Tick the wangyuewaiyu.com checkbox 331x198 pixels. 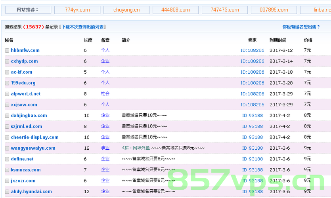coord(7,148)
